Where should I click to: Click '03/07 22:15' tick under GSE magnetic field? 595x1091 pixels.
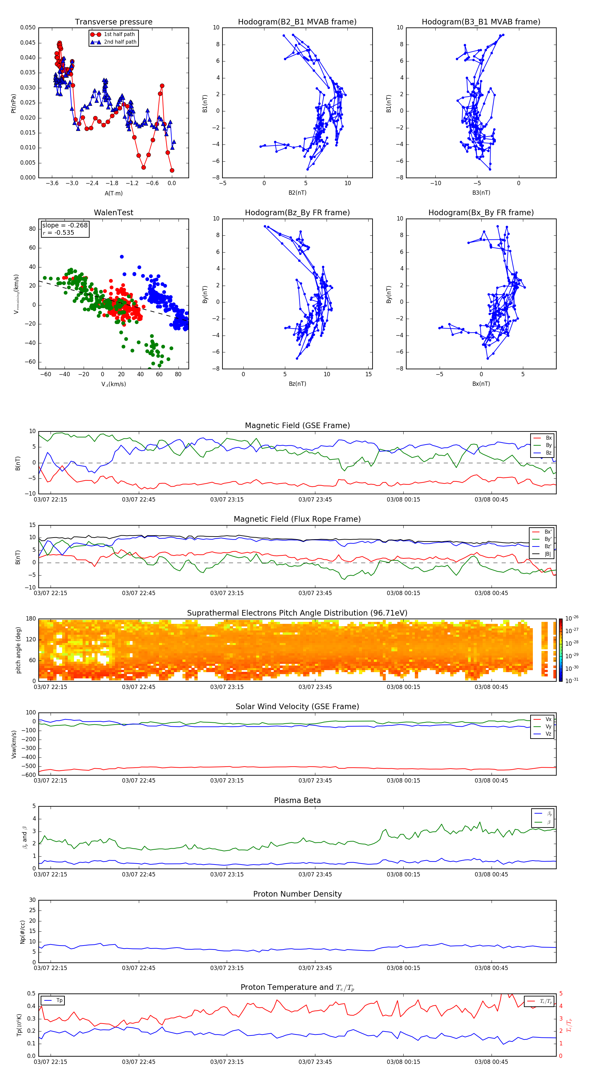click(x=50, y=499)
